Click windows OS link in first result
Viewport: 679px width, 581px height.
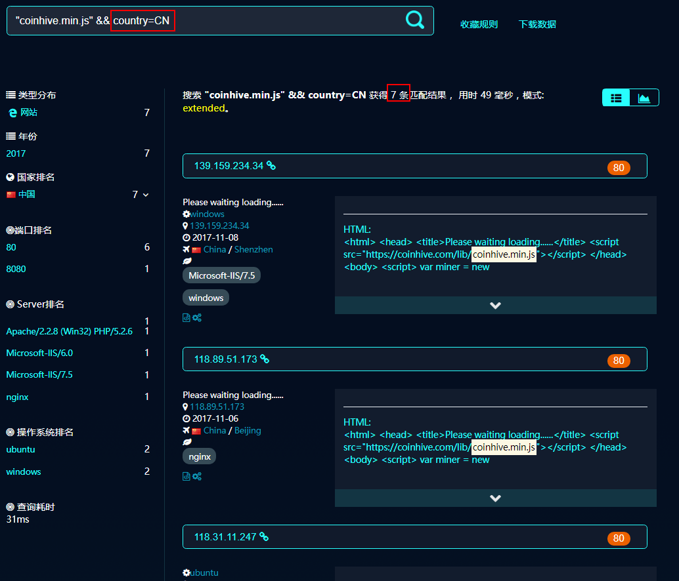[x=207, y=214]
